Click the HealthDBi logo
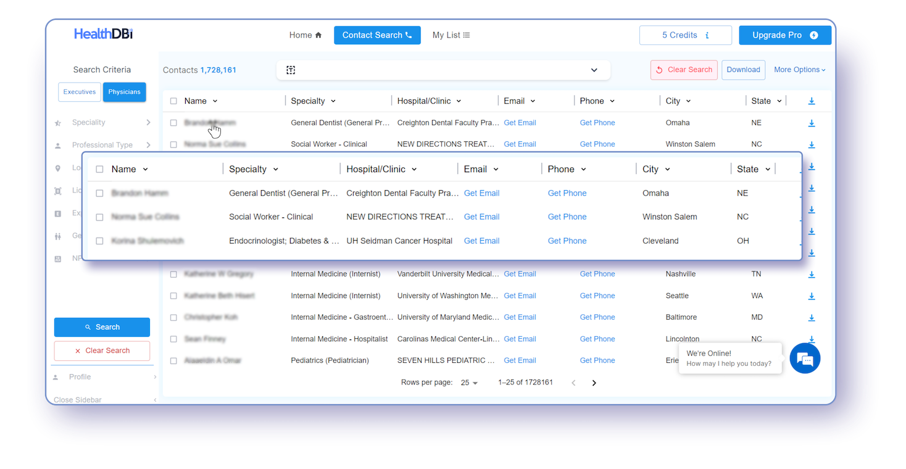The width and height of the screenshot is (906, 469). coord(103,34)
